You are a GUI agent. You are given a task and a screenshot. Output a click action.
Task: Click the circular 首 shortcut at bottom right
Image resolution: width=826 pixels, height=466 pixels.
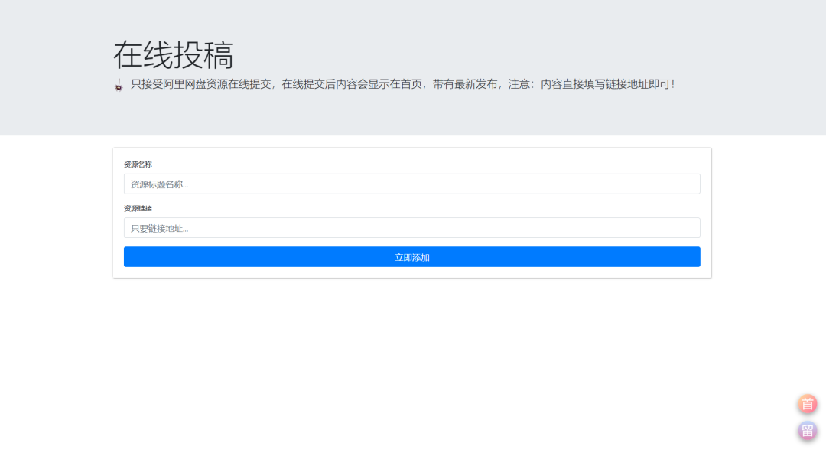click(x=807, y=404)
